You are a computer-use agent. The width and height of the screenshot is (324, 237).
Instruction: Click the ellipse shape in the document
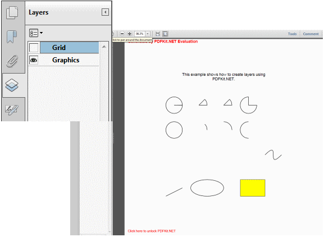(x=207, y=188)
